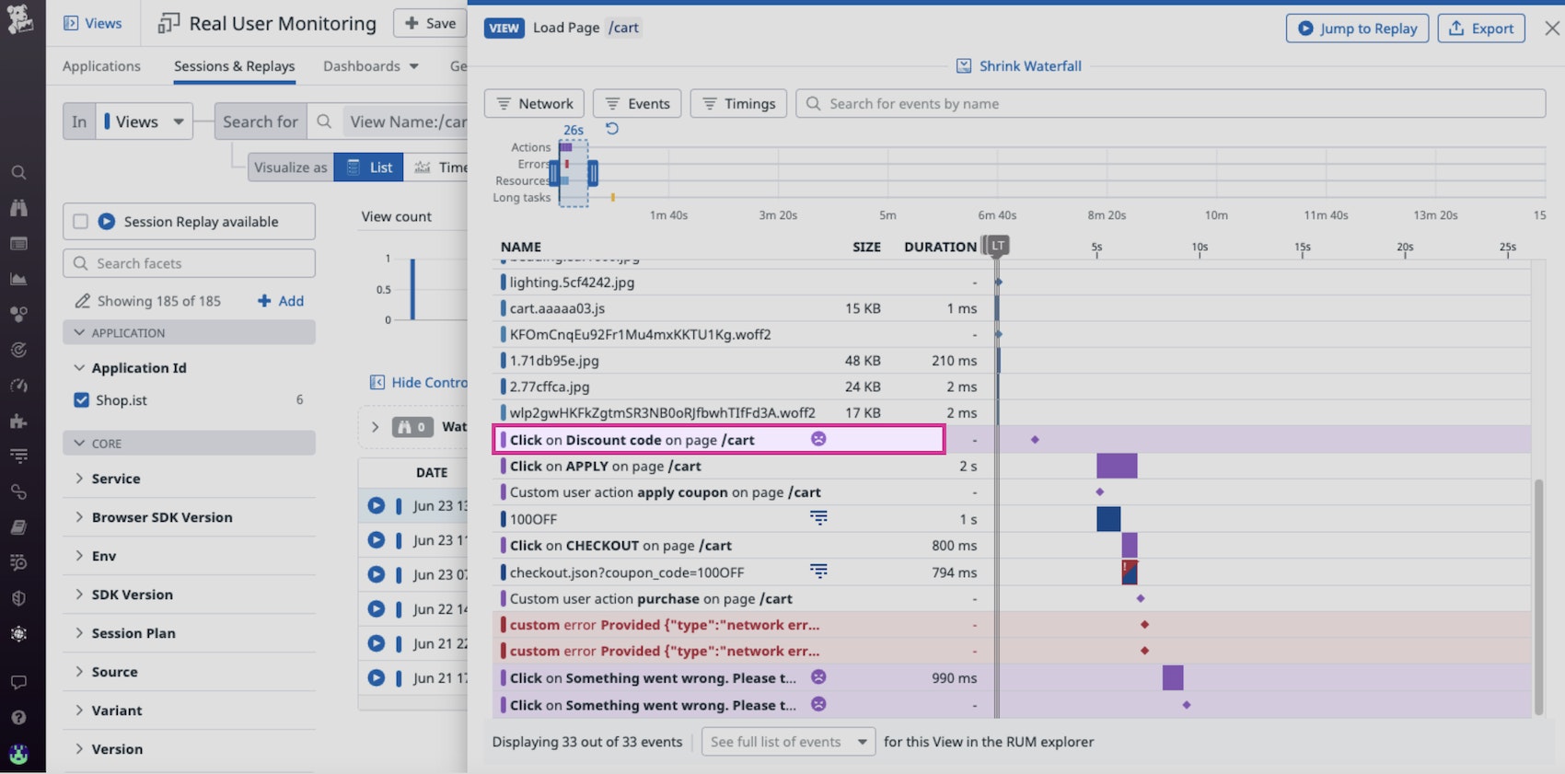1565x774 pixels.
Task: Switch to Sessions & Replays tab
Action: pos(234,66)
